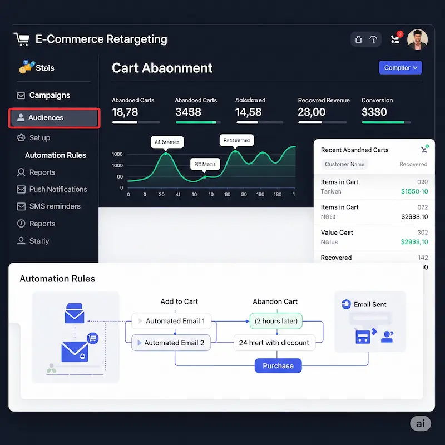This screenshot has width=445, height=445.
Task: Open Automation Rules in the sidebar
Action: (x=55, y=155)
